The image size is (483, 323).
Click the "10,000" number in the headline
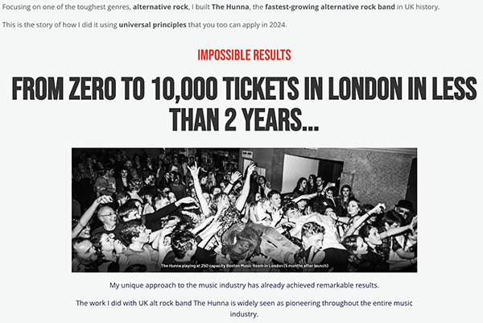184,89
